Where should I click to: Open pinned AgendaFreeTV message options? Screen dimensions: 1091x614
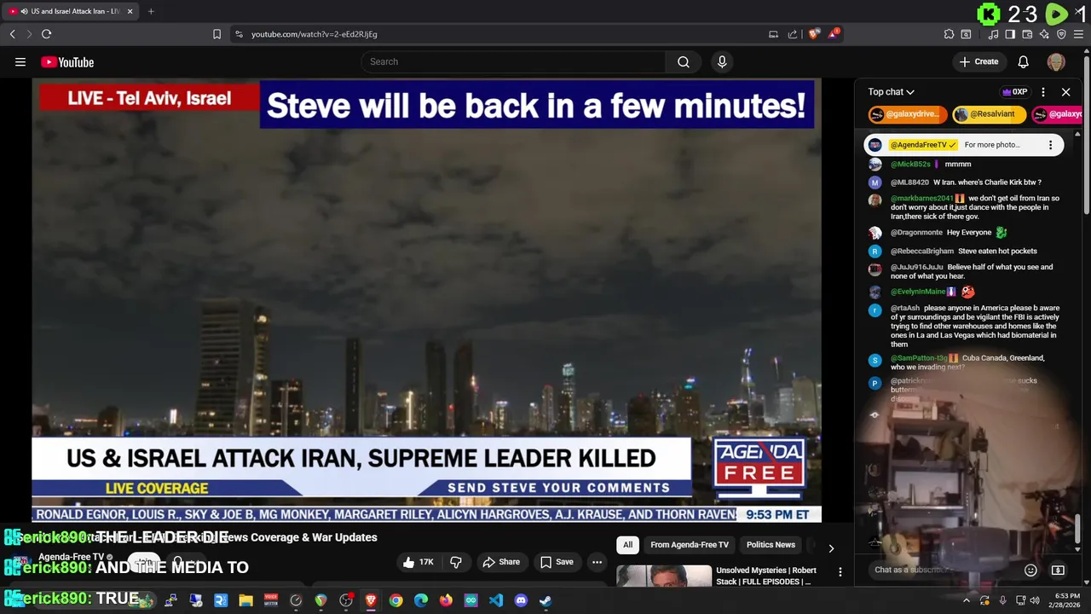coord(1050,145)
